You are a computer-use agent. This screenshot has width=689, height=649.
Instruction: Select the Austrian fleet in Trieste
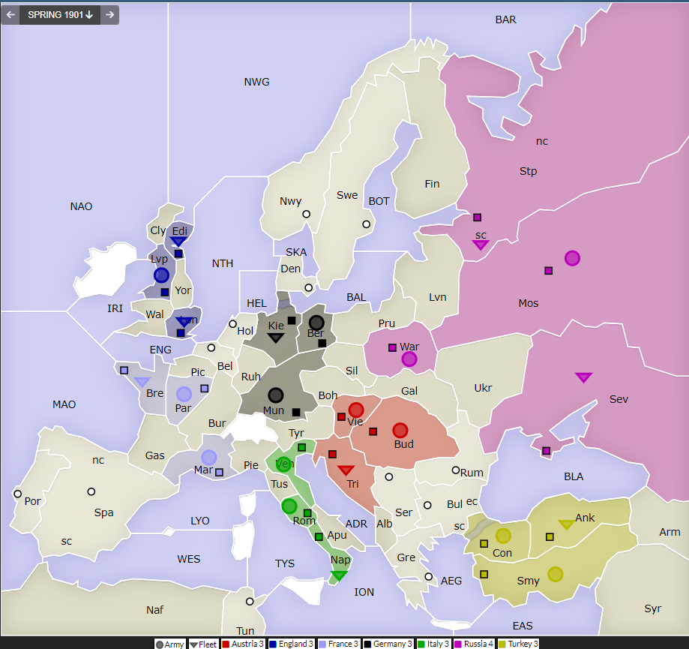(x=346, y=470)
